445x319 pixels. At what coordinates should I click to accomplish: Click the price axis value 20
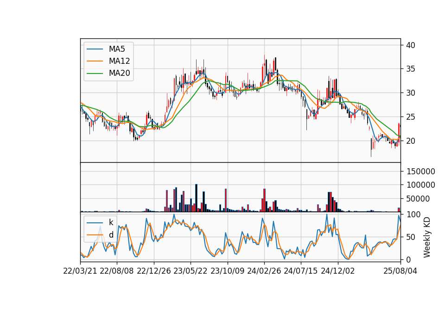pyautogui.click(x=410, y=141)
